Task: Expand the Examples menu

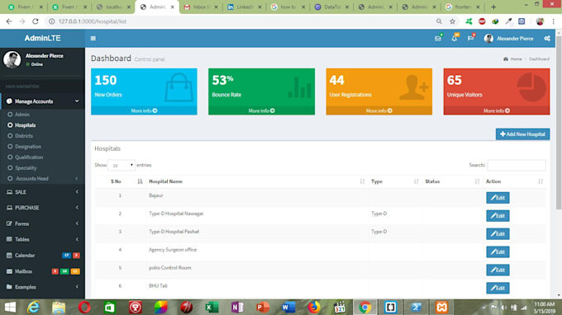Action: (42, 287)
